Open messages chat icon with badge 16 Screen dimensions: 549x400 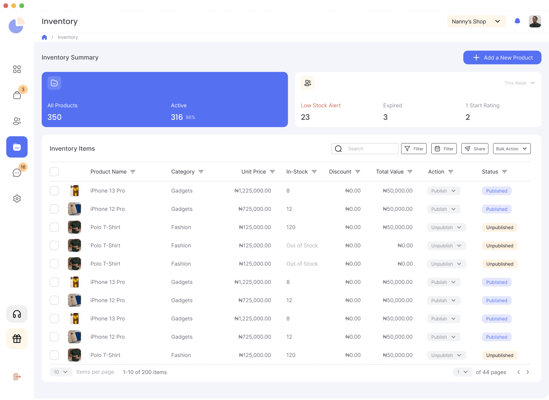[x=17, y=173]
